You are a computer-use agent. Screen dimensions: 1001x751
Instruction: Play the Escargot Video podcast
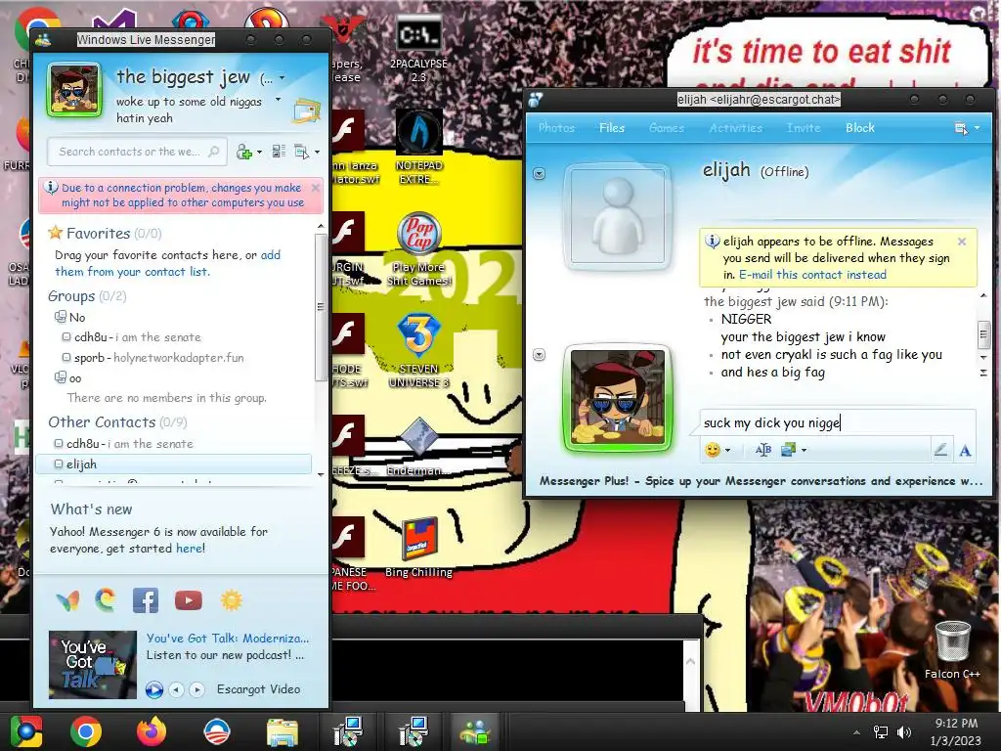(x=153, y=689)
